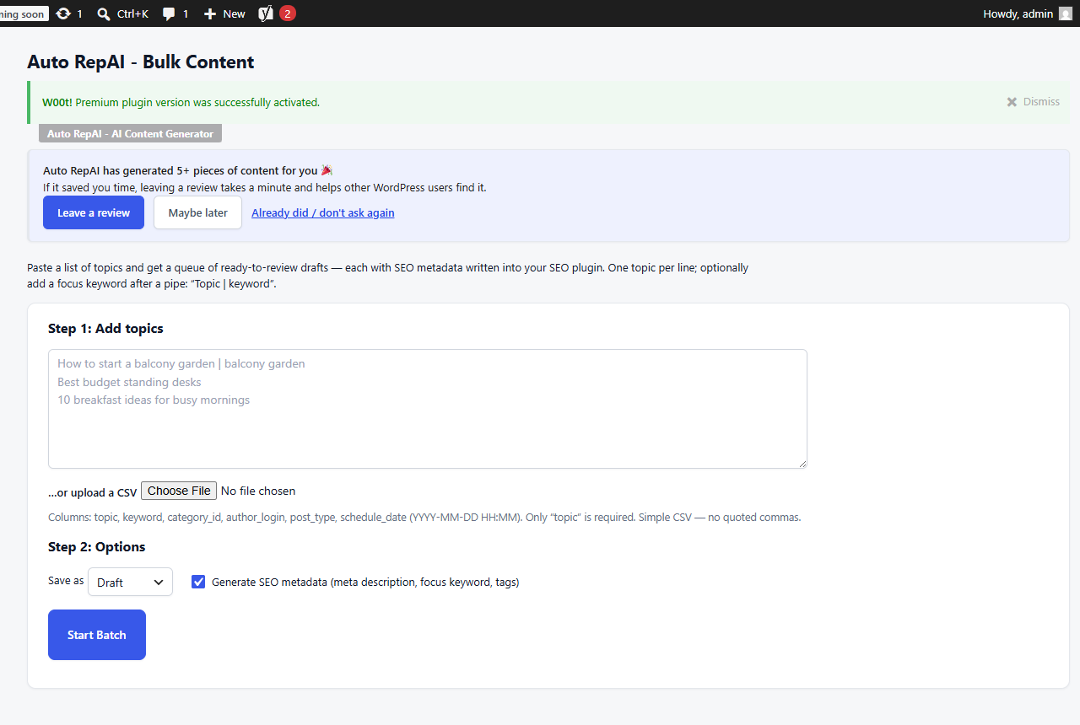This screenshot has width=1080, height=725.
Task: Click the '...or upload a CSV' label
Action: [x=92, y=492]
